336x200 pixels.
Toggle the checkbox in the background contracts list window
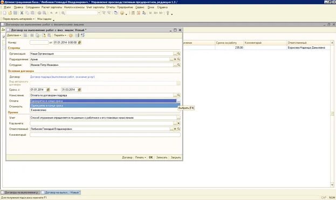[x=4, y=37]
